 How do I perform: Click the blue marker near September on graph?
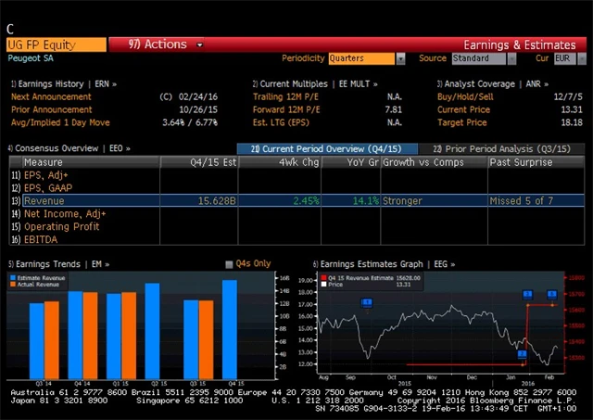[x=367, y=302]
